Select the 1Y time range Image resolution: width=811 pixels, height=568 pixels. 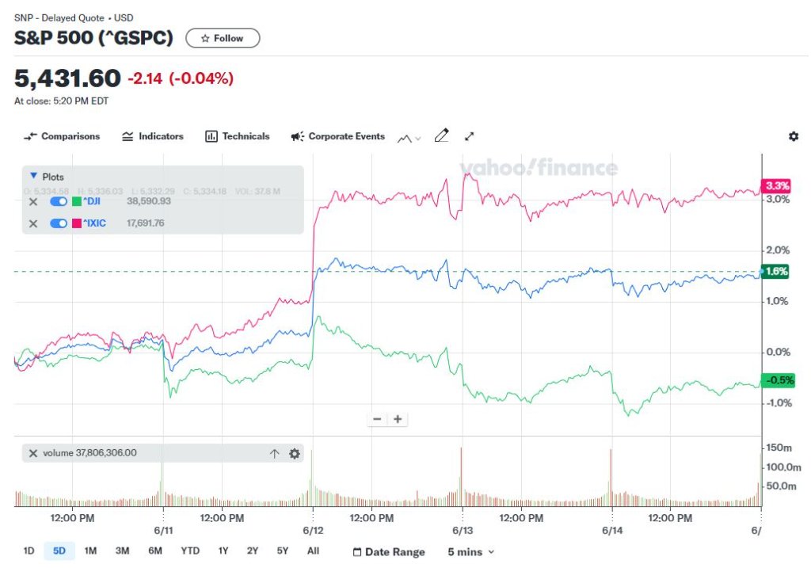pos(223,551)
